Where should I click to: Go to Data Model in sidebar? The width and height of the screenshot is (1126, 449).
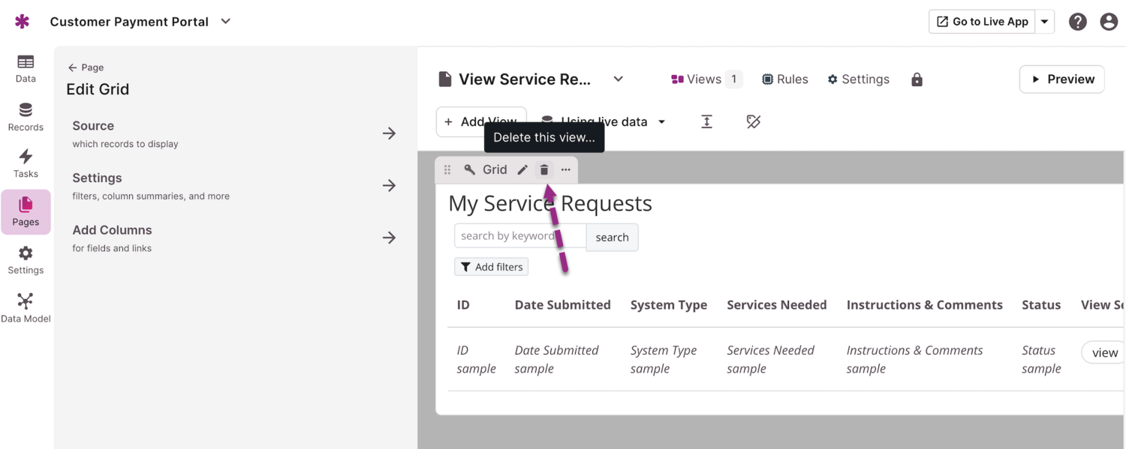tap(26, 308)
